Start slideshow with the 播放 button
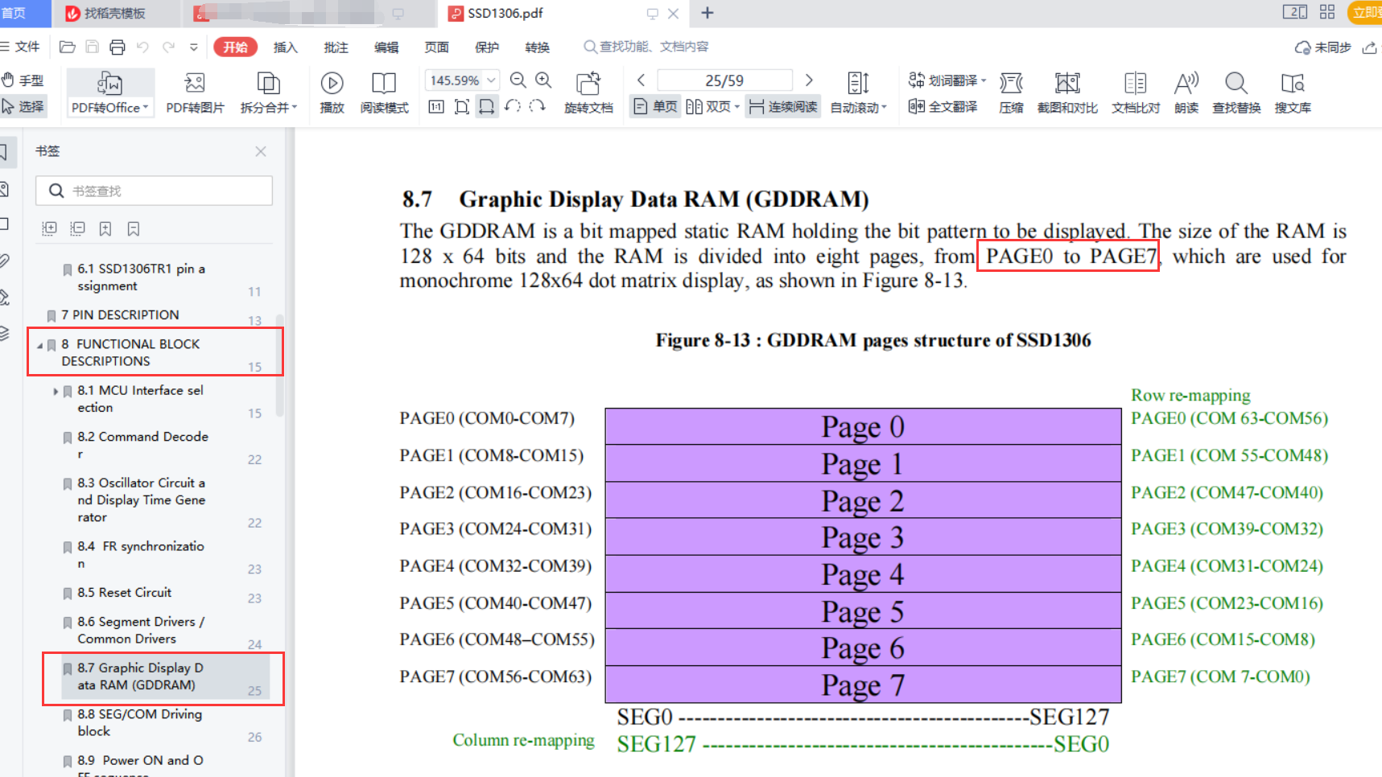The width and height of the screenshot is (1382, 777). tap(332, 93)
